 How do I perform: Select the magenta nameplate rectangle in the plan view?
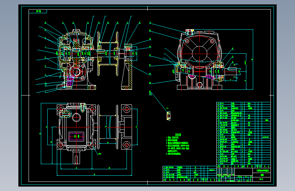(x=76, y=137)
